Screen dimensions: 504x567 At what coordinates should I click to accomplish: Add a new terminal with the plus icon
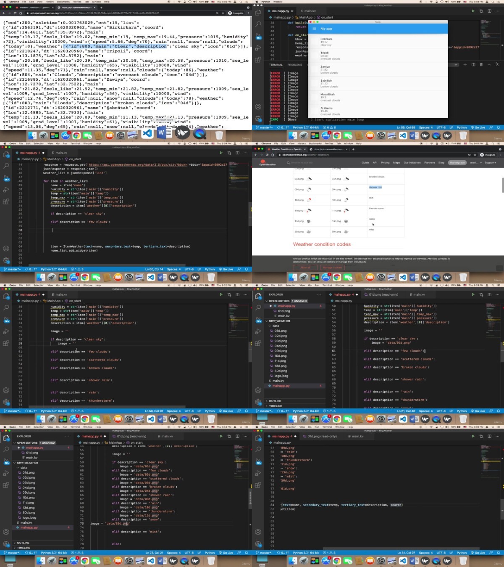coord(465,64)
